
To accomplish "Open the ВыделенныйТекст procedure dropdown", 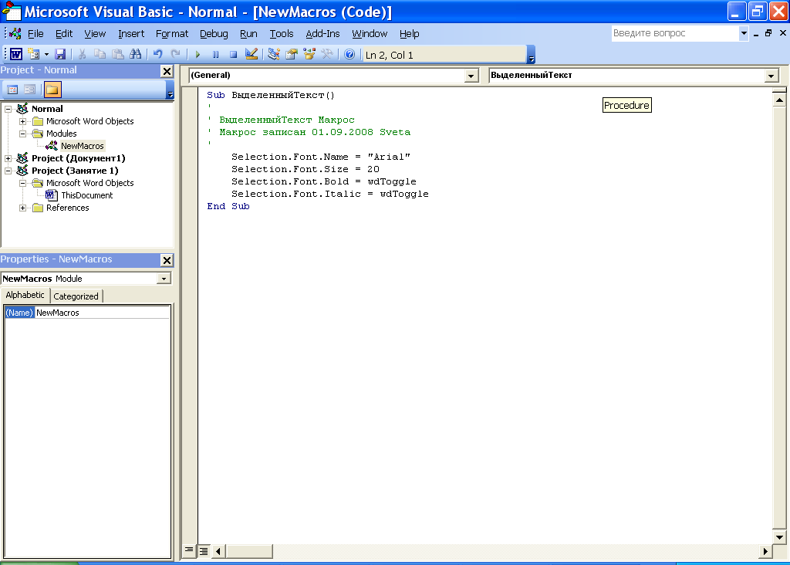I will 771,76.
